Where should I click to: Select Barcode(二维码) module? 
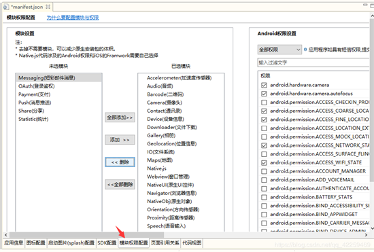[x=181, y=94]
